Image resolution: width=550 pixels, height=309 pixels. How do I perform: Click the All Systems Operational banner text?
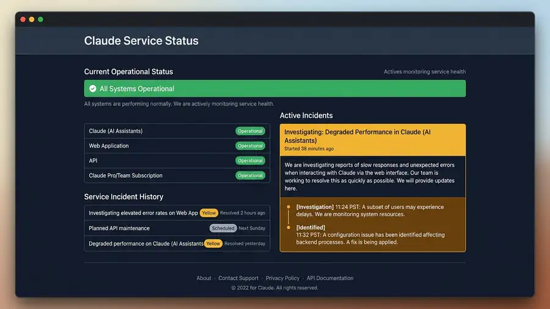coord(137,89)
